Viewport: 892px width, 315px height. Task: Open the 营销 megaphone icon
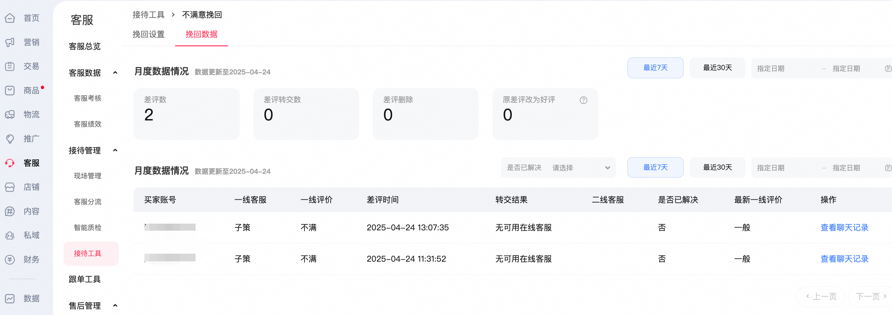coord(10,42)
